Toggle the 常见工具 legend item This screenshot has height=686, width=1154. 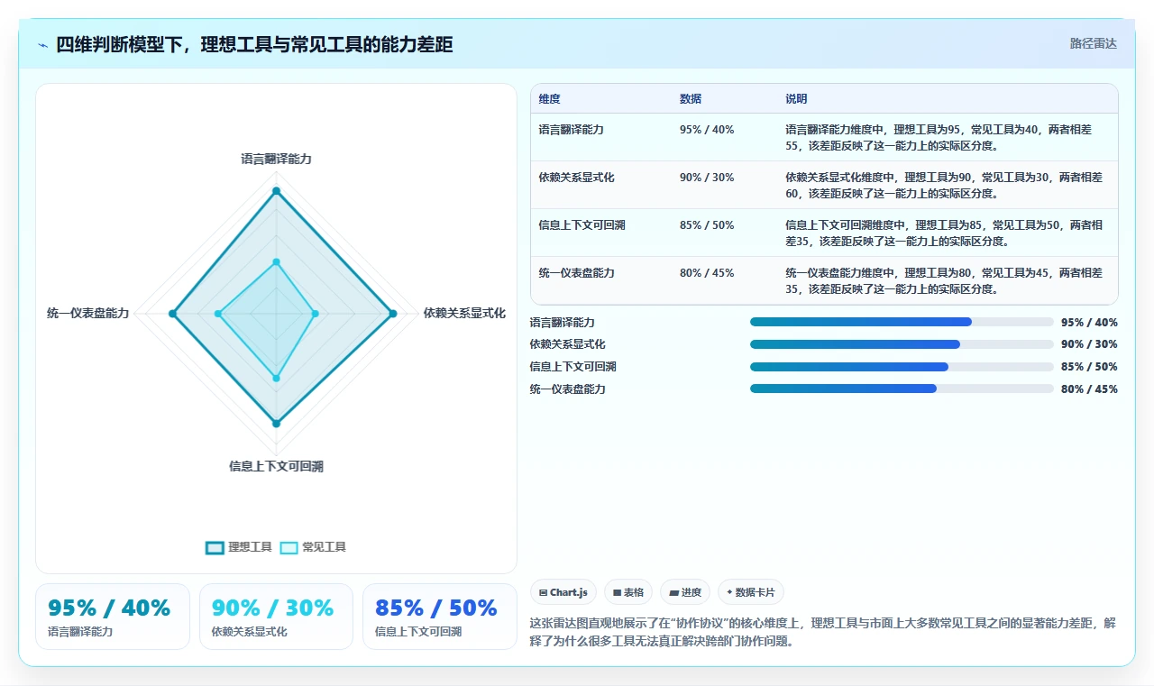(x=313, y=547)
